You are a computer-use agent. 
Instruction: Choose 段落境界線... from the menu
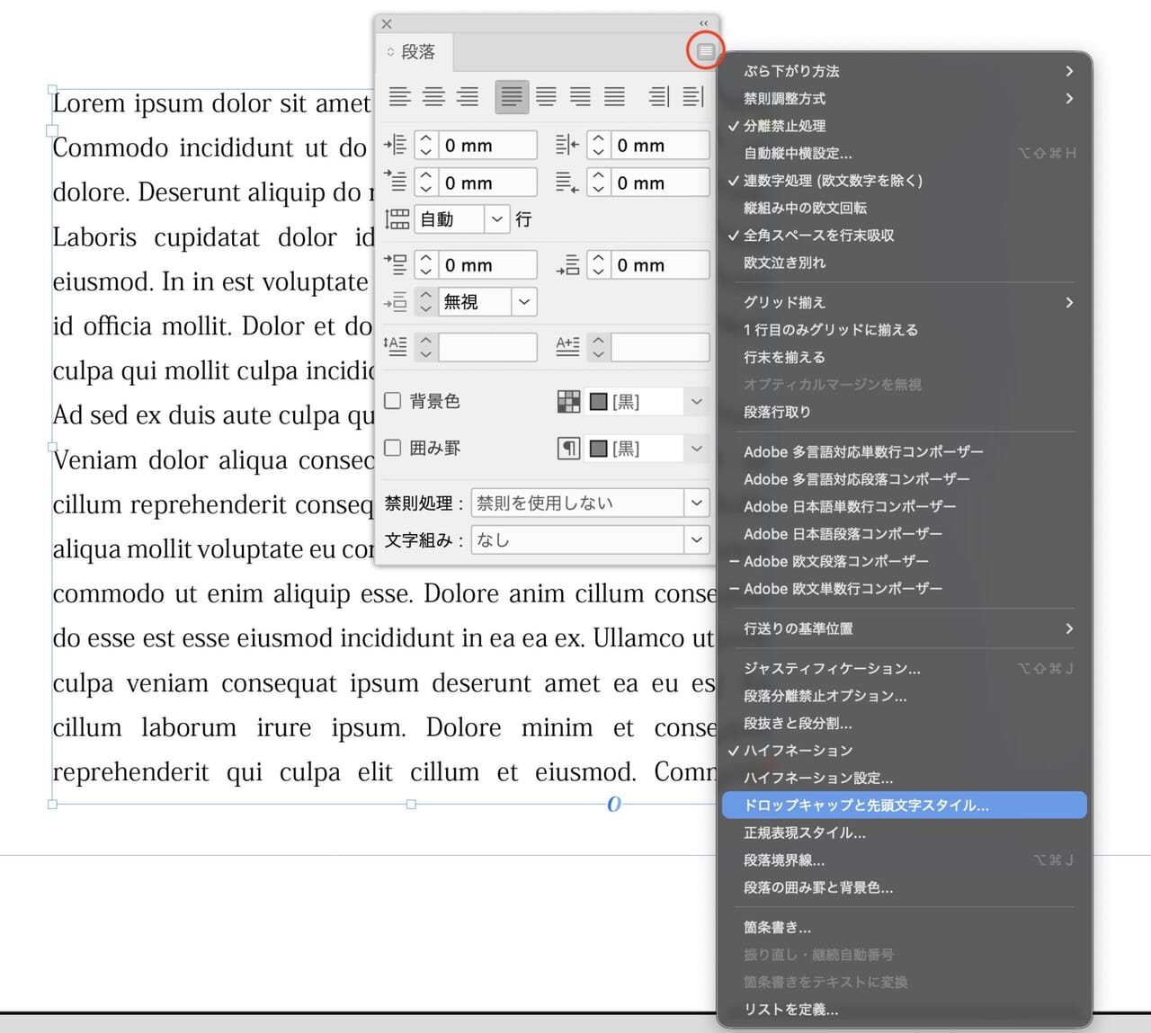(783, 860)
